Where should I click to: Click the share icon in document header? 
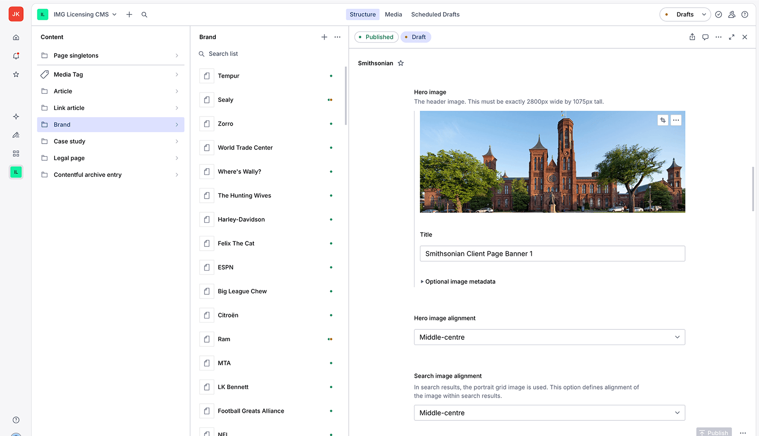692,37
